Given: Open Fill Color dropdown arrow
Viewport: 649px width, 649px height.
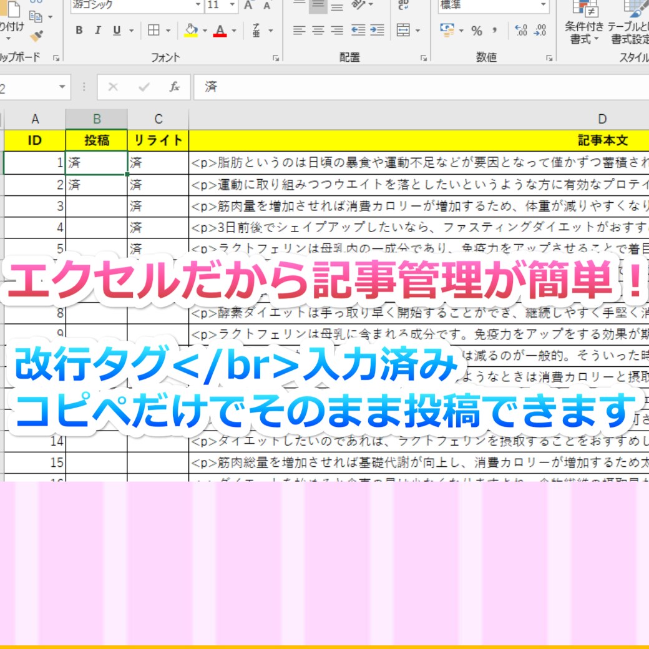Looking at the screenshot, I should 205,30.
